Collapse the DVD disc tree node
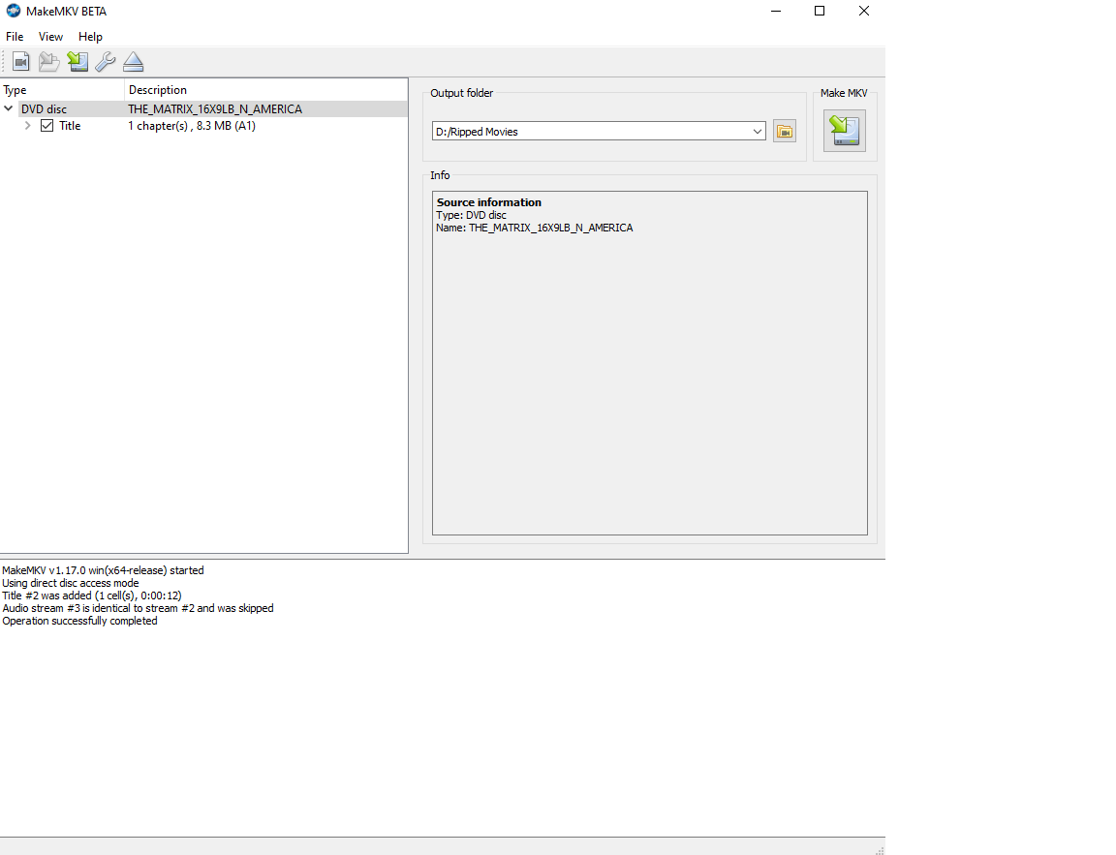This screenshot has height=855, width=1116. (9, 108)
